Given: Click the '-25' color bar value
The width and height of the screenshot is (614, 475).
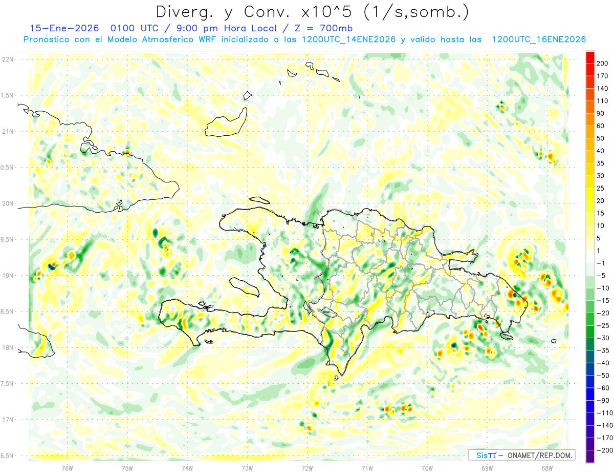Looking at the screenshot, I should (603, 325).
